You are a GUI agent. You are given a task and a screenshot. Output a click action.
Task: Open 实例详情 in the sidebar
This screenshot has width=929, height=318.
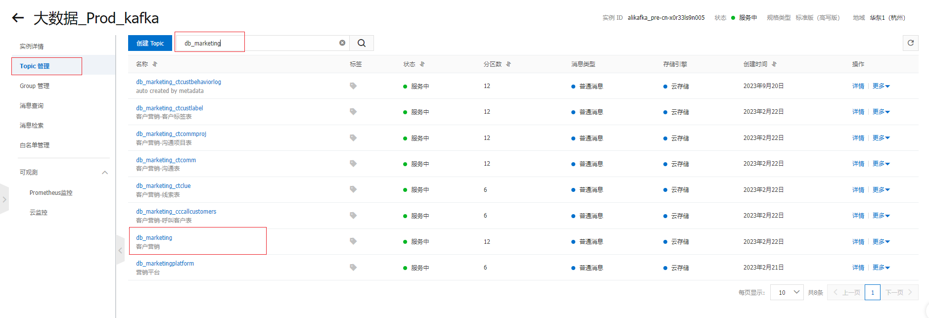point(32,46)
